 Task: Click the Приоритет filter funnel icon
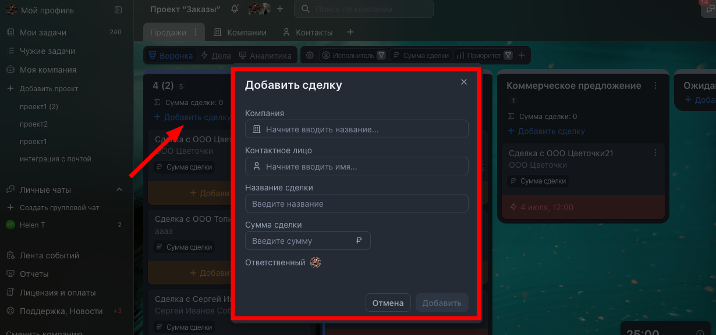[508, 55]
